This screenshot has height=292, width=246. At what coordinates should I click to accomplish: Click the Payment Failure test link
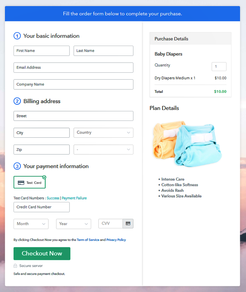(74, 198)
